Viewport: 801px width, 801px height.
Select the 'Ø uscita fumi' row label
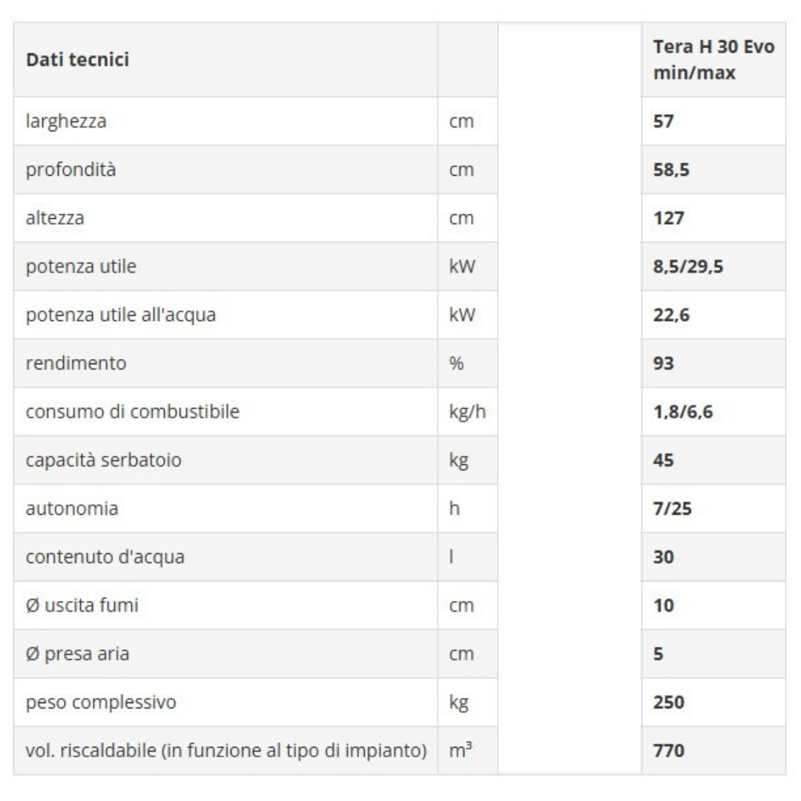pyautogui.click(x=82, y=605)
